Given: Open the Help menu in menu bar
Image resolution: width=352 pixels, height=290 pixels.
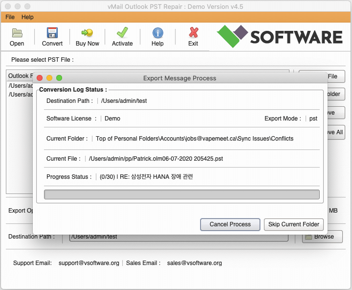Looking at the screenshot, I should tap(27, 17).
